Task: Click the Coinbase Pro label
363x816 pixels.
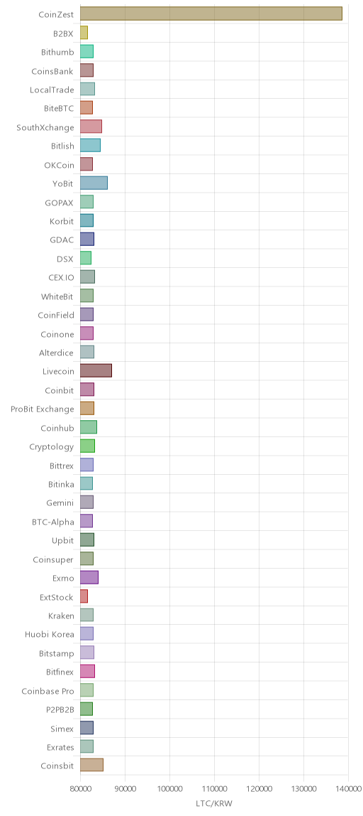Action: [48, 691]
